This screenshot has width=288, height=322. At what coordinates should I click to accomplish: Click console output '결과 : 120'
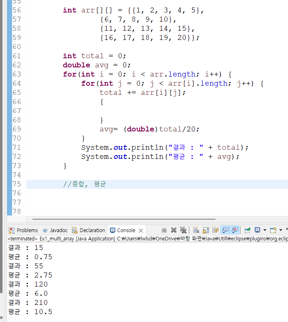(x=28, y=284)
